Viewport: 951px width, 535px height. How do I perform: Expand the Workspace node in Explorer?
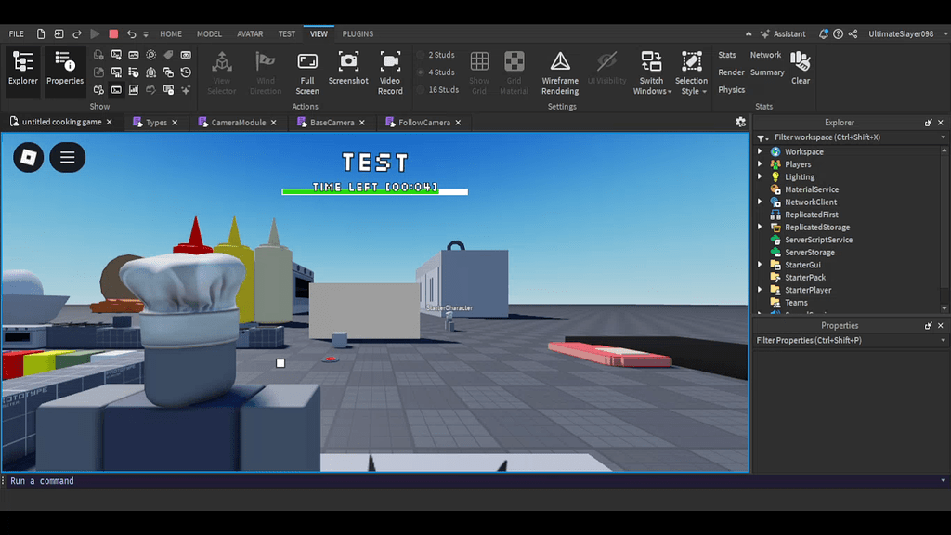[x=761, y=151]
